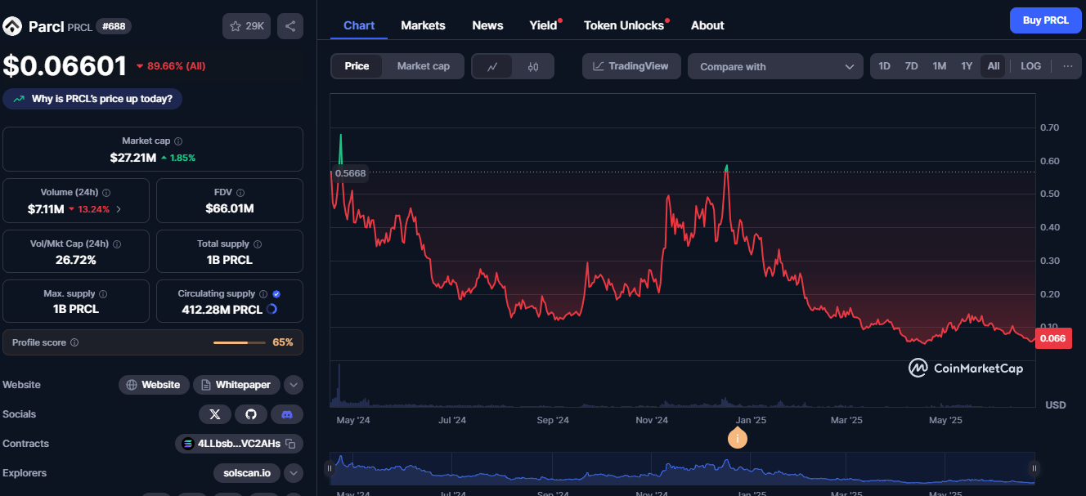Viewport: 1086px width, 496px height.
Task: Click the 89.66% (All) price change
Action: pos(171,66)
